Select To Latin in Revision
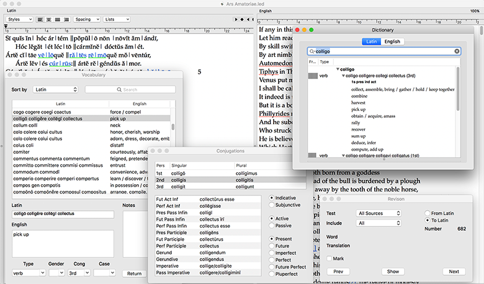Screen dimensions: 484x284 coord(428,220)
